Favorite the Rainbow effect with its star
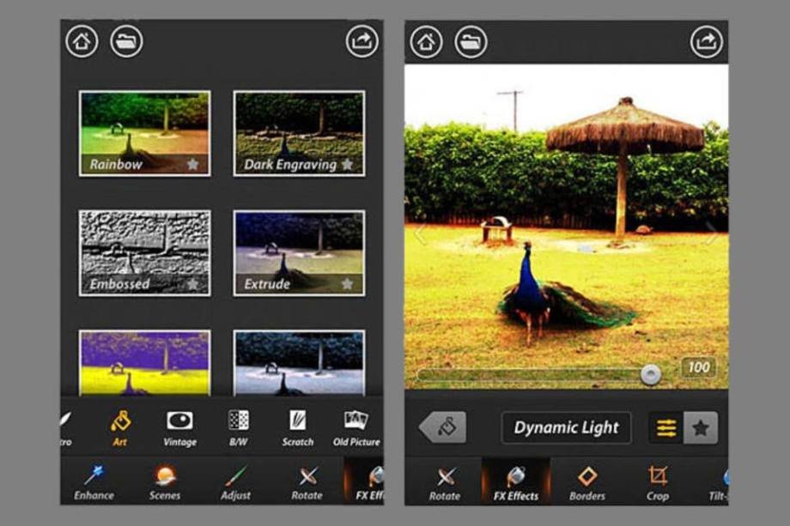This screenshot has width=790, height=526. click(x=193, y=164)
